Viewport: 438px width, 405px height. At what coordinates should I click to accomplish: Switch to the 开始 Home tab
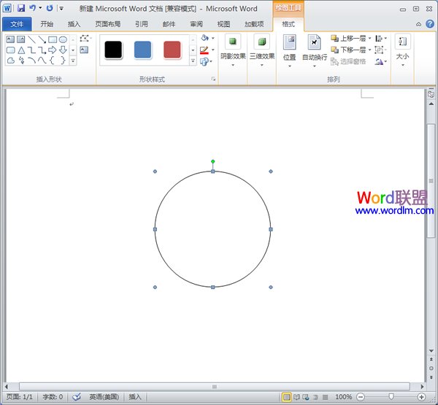click(x=47, y=24)
